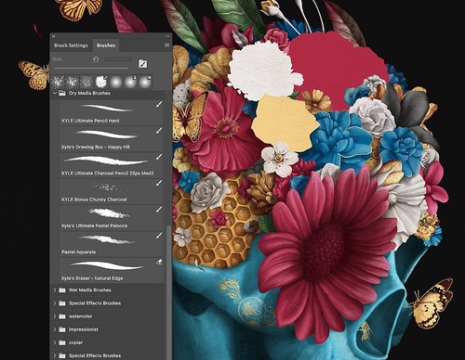Expand the copier brush group
Image resolution: width=465 pixels, height=360 pixels.
tap(55, 342)
